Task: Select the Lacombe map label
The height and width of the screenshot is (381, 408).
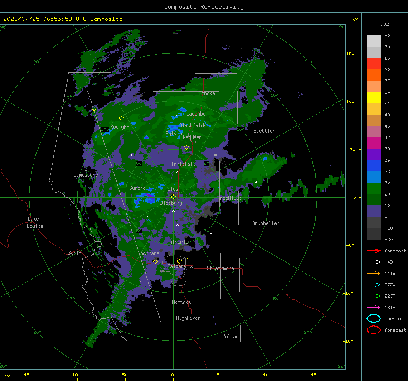Action: click(x=196, y=114)
